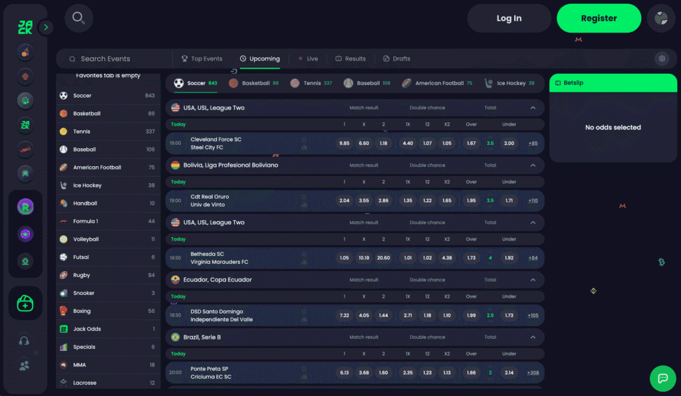Viewport: 681px width, 396px height.
Task: Collapse Bolivia, Liga Profesional Boliviano section
Action: point(533,165)
